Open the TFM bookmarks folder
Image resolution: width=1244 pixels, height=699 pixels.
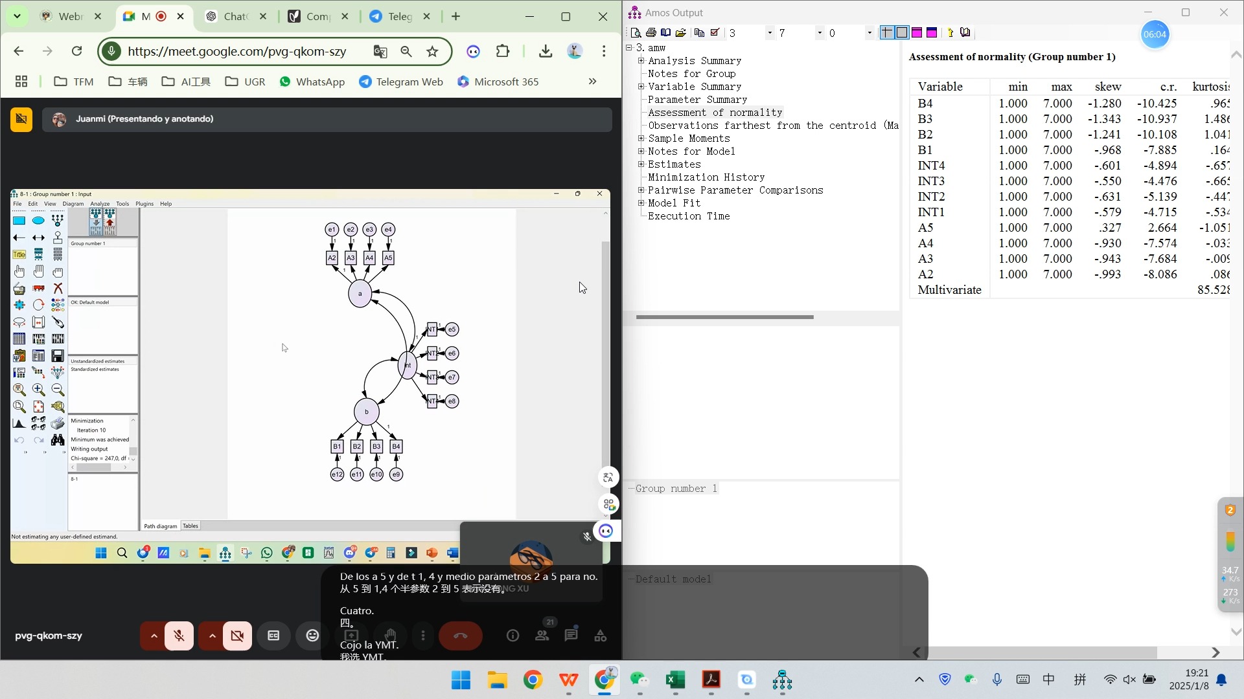click(x=74, y=82)
